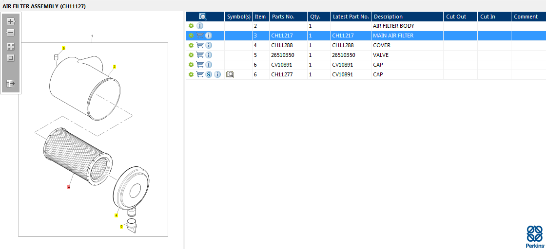Click the single-square fit view icon
Viewport: 546px width, 249px height.
pos(11,58)
